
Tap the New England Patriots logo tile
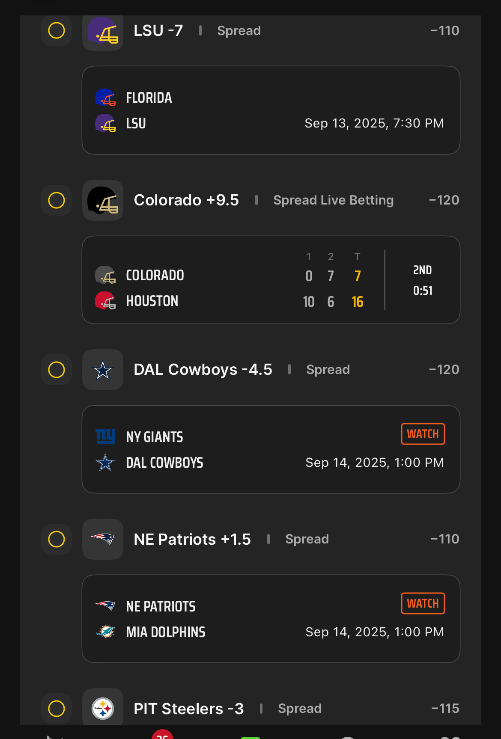103,539
